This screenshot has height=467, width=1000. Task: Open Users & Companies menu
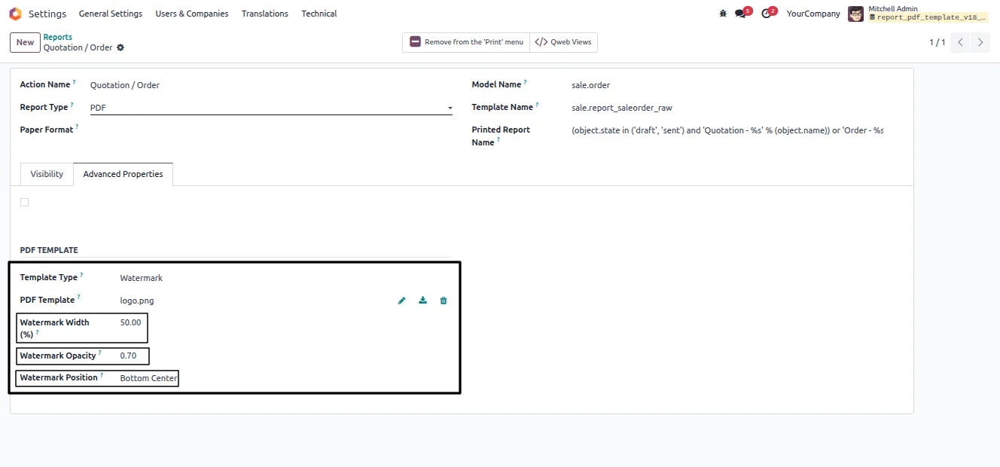click(x=192, y=14)
